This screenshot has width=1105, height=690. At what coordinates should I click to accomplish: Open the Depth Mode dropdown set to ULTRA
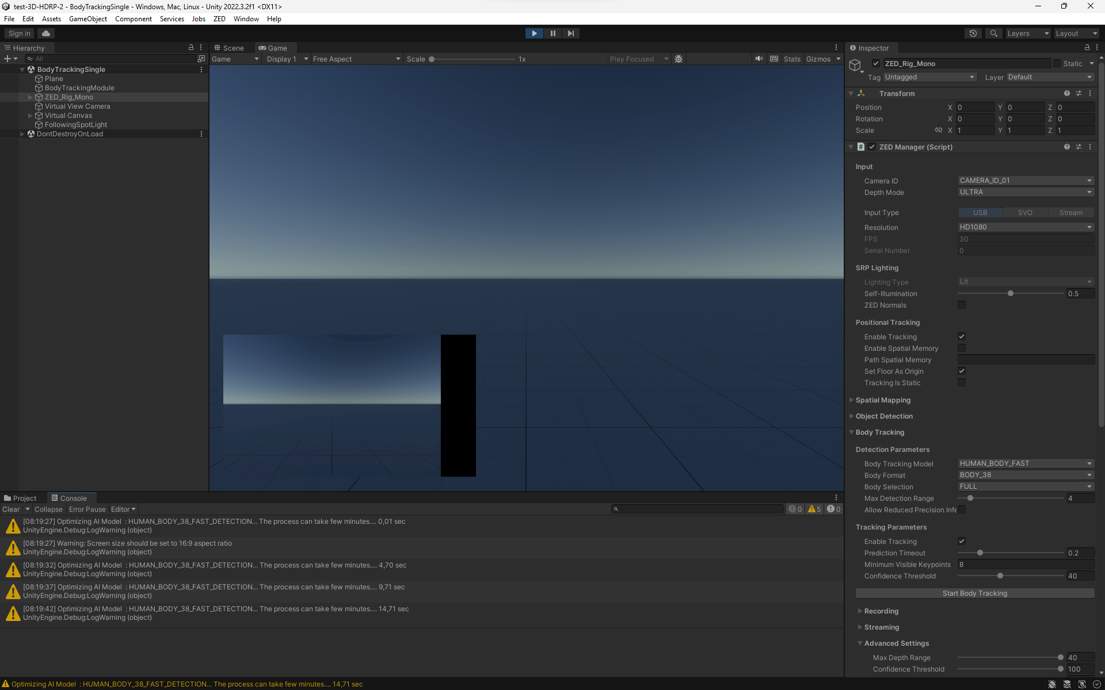[x=1025, y=192]
